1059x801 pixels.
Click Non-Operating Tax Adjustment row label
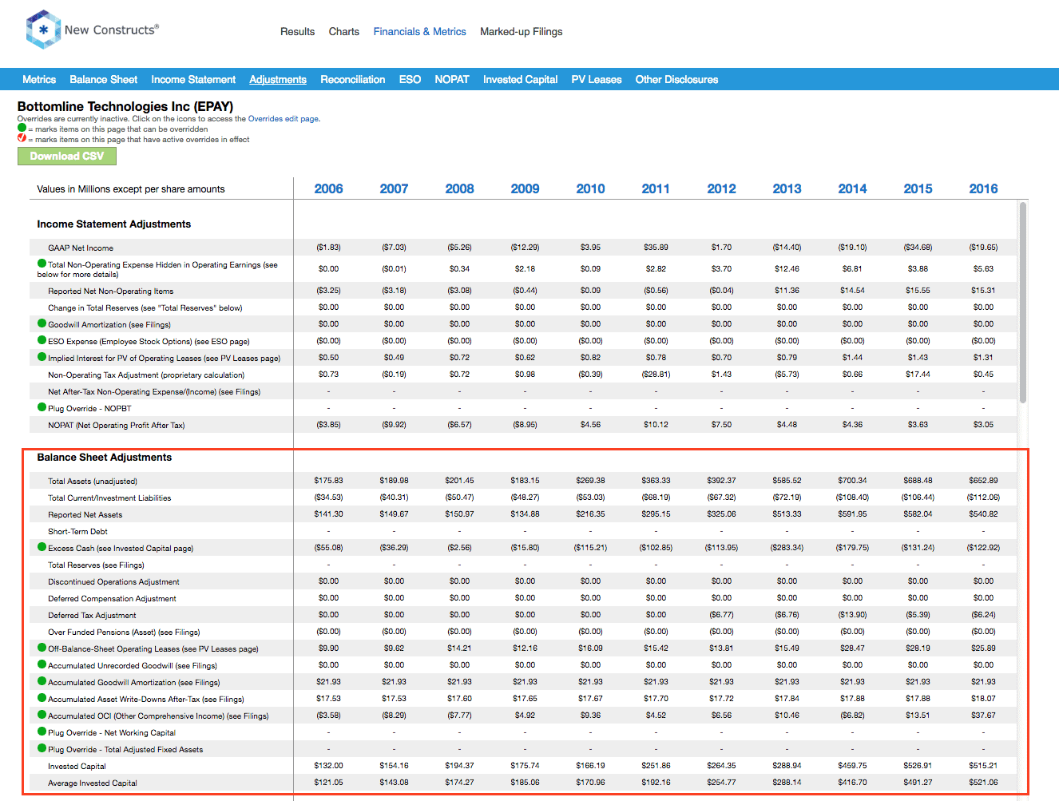click(146, 375)
